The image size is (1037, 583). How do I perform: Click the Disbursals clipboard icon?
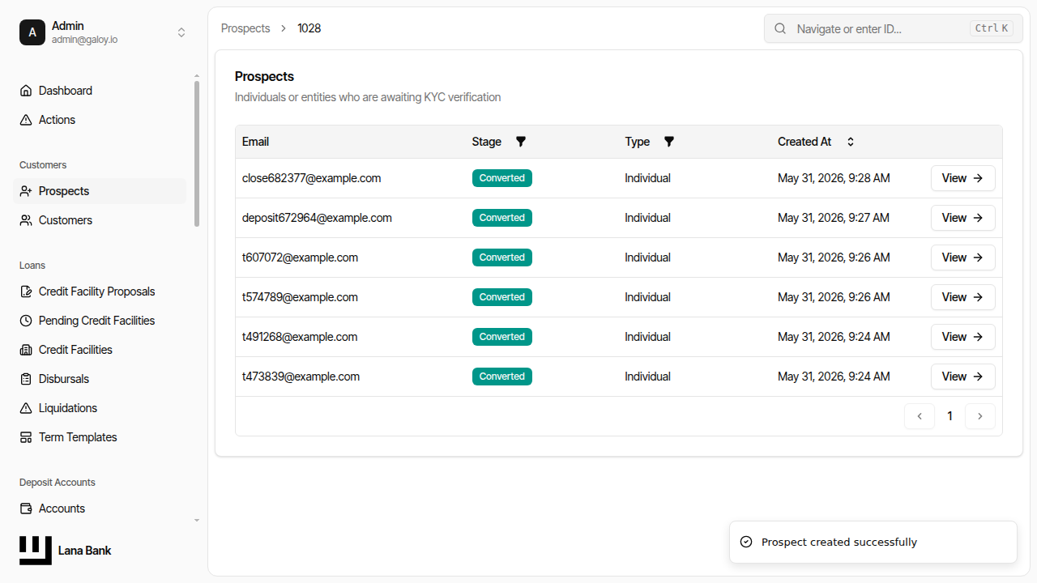coord(26,379)
